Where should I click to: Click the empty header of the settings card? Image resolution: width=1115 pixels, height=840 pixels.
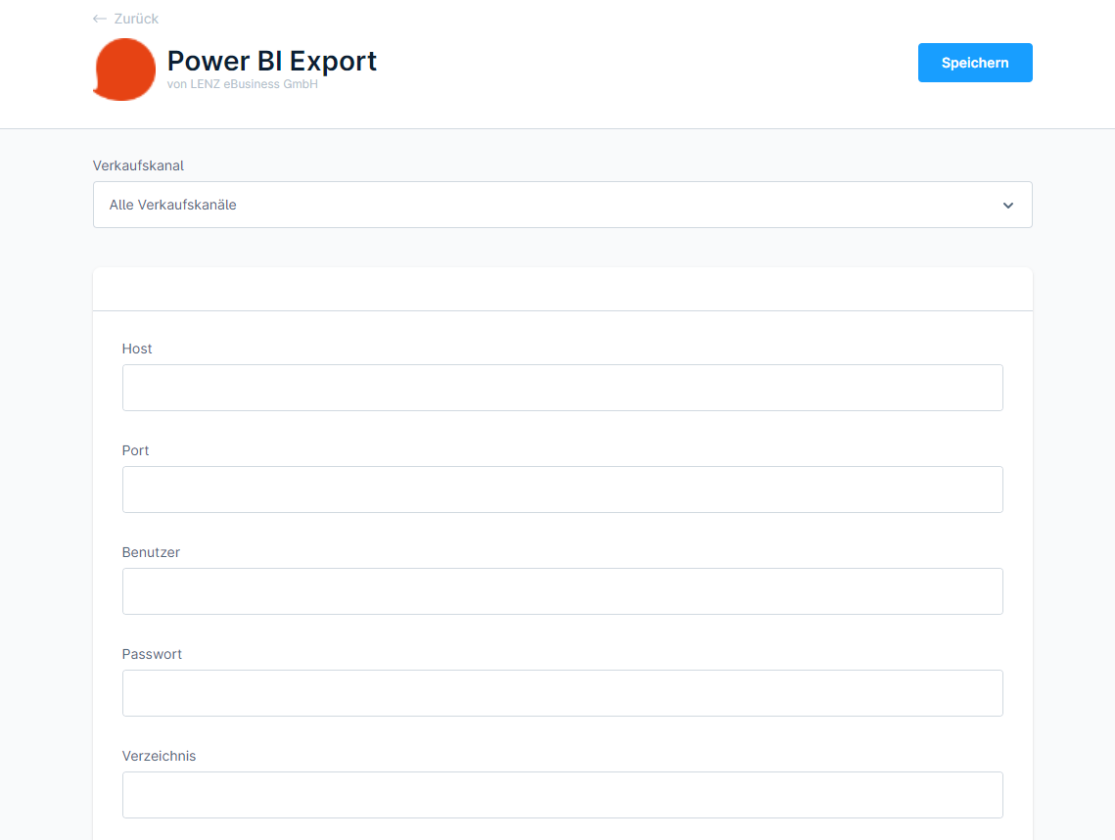tap(562, 289)
